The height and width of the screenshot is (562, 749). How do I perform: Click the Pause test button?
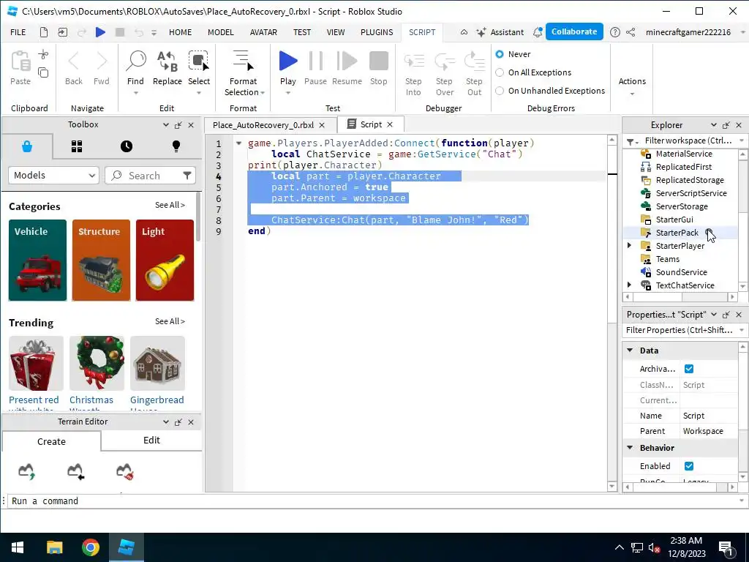(316, 61)
